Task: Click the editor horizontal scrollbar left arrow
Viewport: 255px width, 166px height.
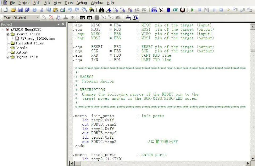Action: click(x=72, y=163)
